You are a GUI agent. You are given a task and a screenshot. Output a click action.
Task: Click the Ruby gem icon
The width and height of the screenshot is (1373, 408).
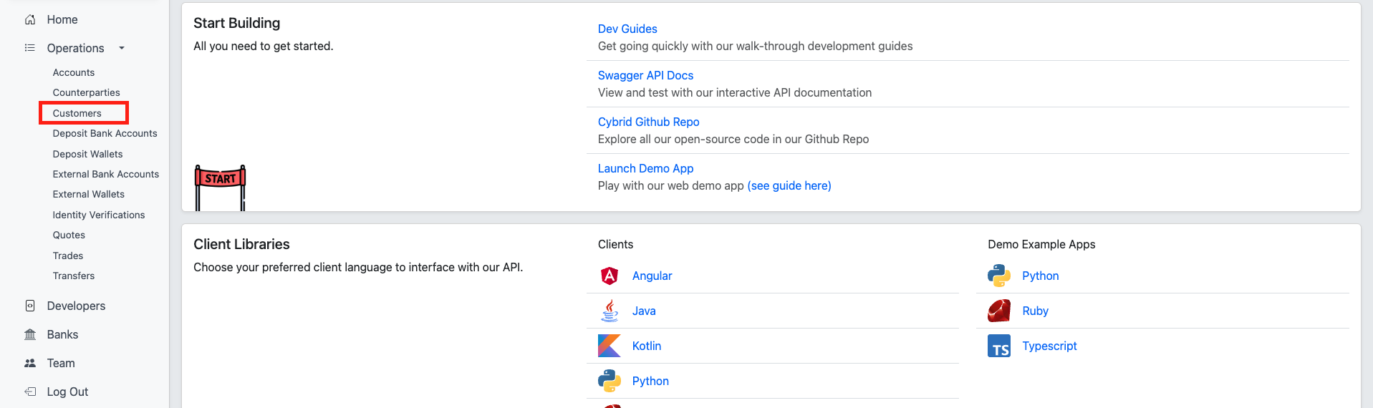(x=999, y=311)
